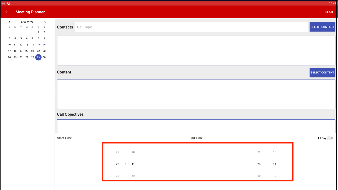The height and width of the screenshot is (190, 338).
Task: Pick start hour 21 above the current value
Action: 117,152
